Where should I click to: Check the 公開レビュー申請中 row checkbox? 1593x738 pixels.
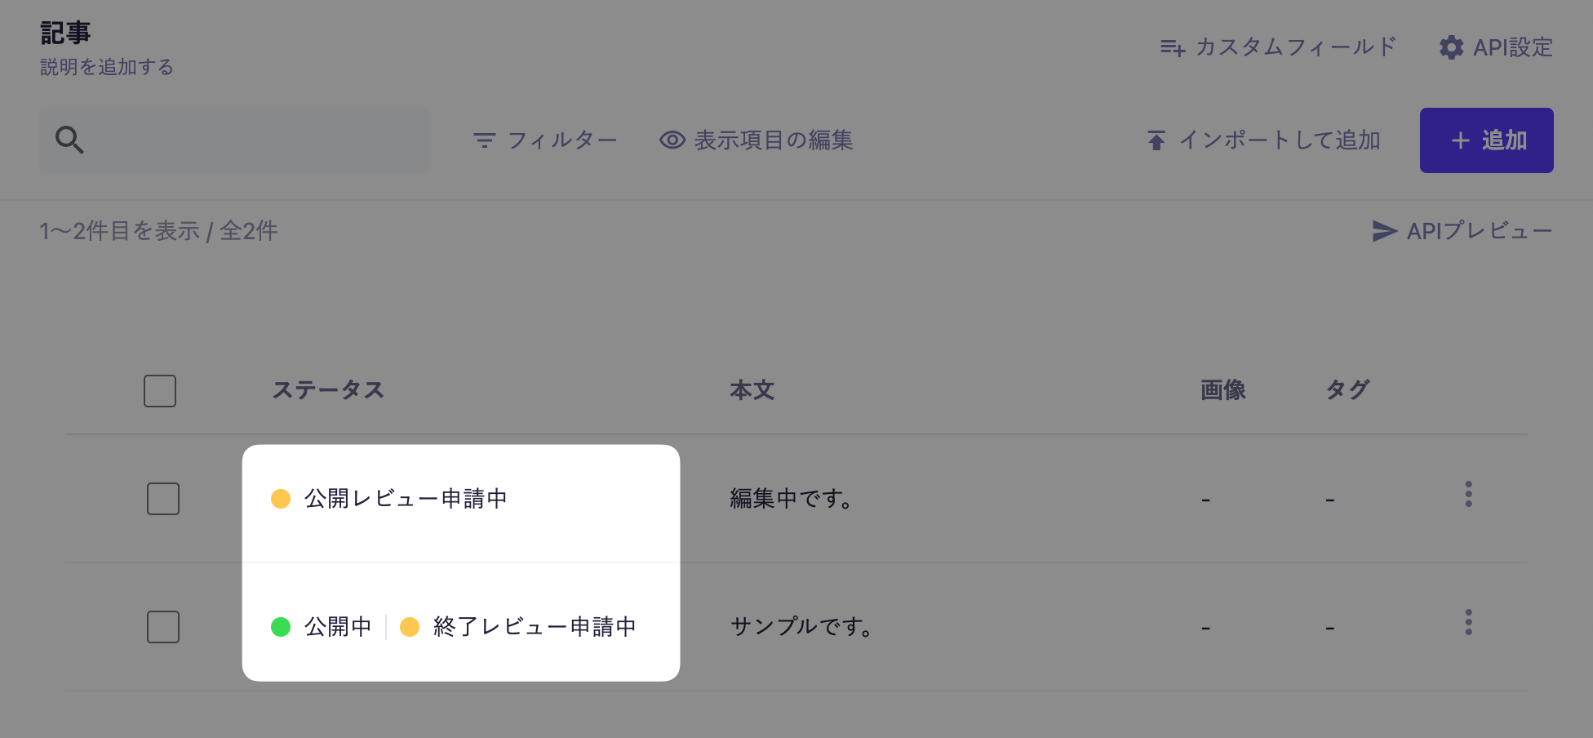[x=162, y=499]
